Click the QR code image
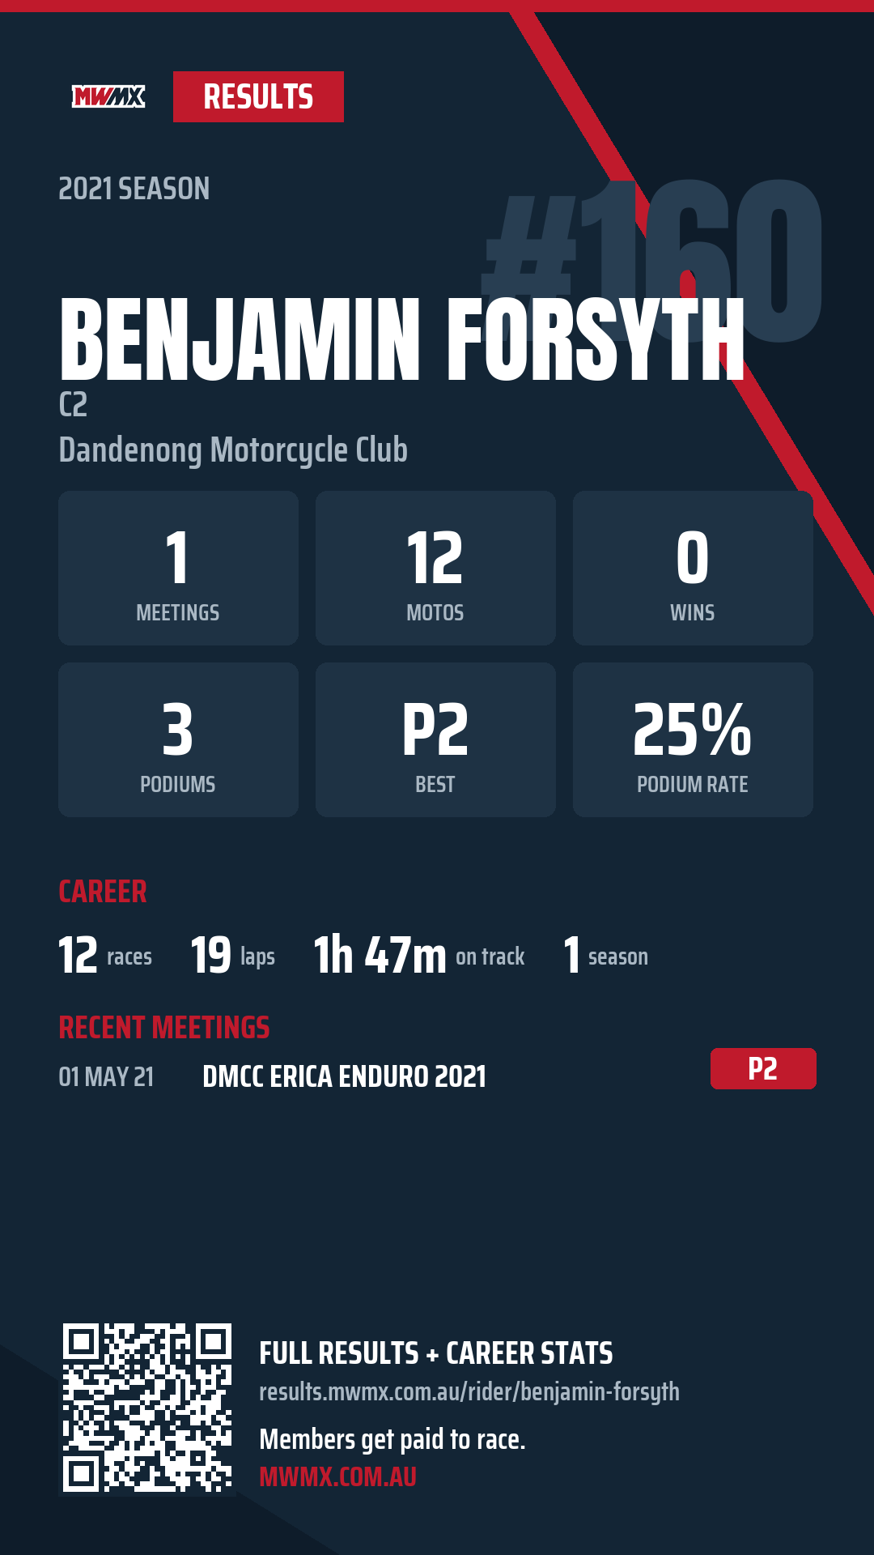The height and width of the screenshot is (1555, 874). click(147, 1408)
